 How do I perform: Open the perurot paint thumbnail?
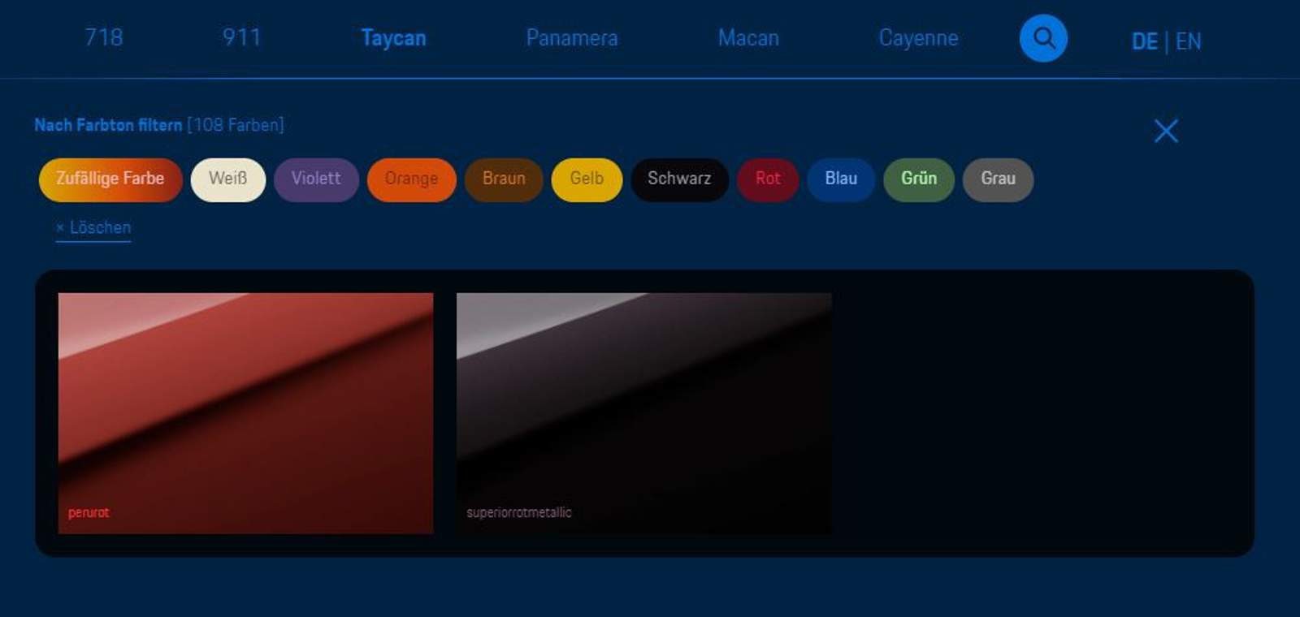click(x=245, y=413)
